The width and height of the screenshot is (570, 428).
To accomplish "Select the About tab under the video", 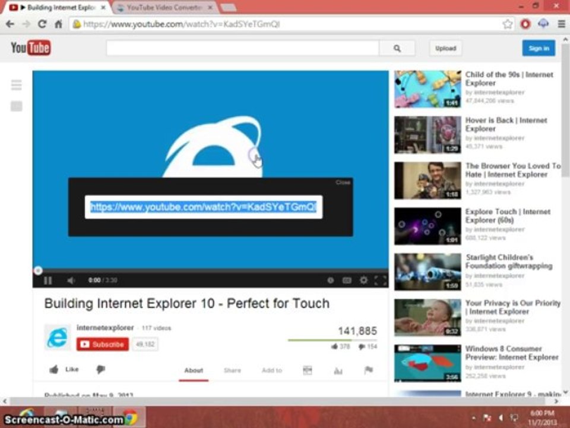I will point(194,370).
